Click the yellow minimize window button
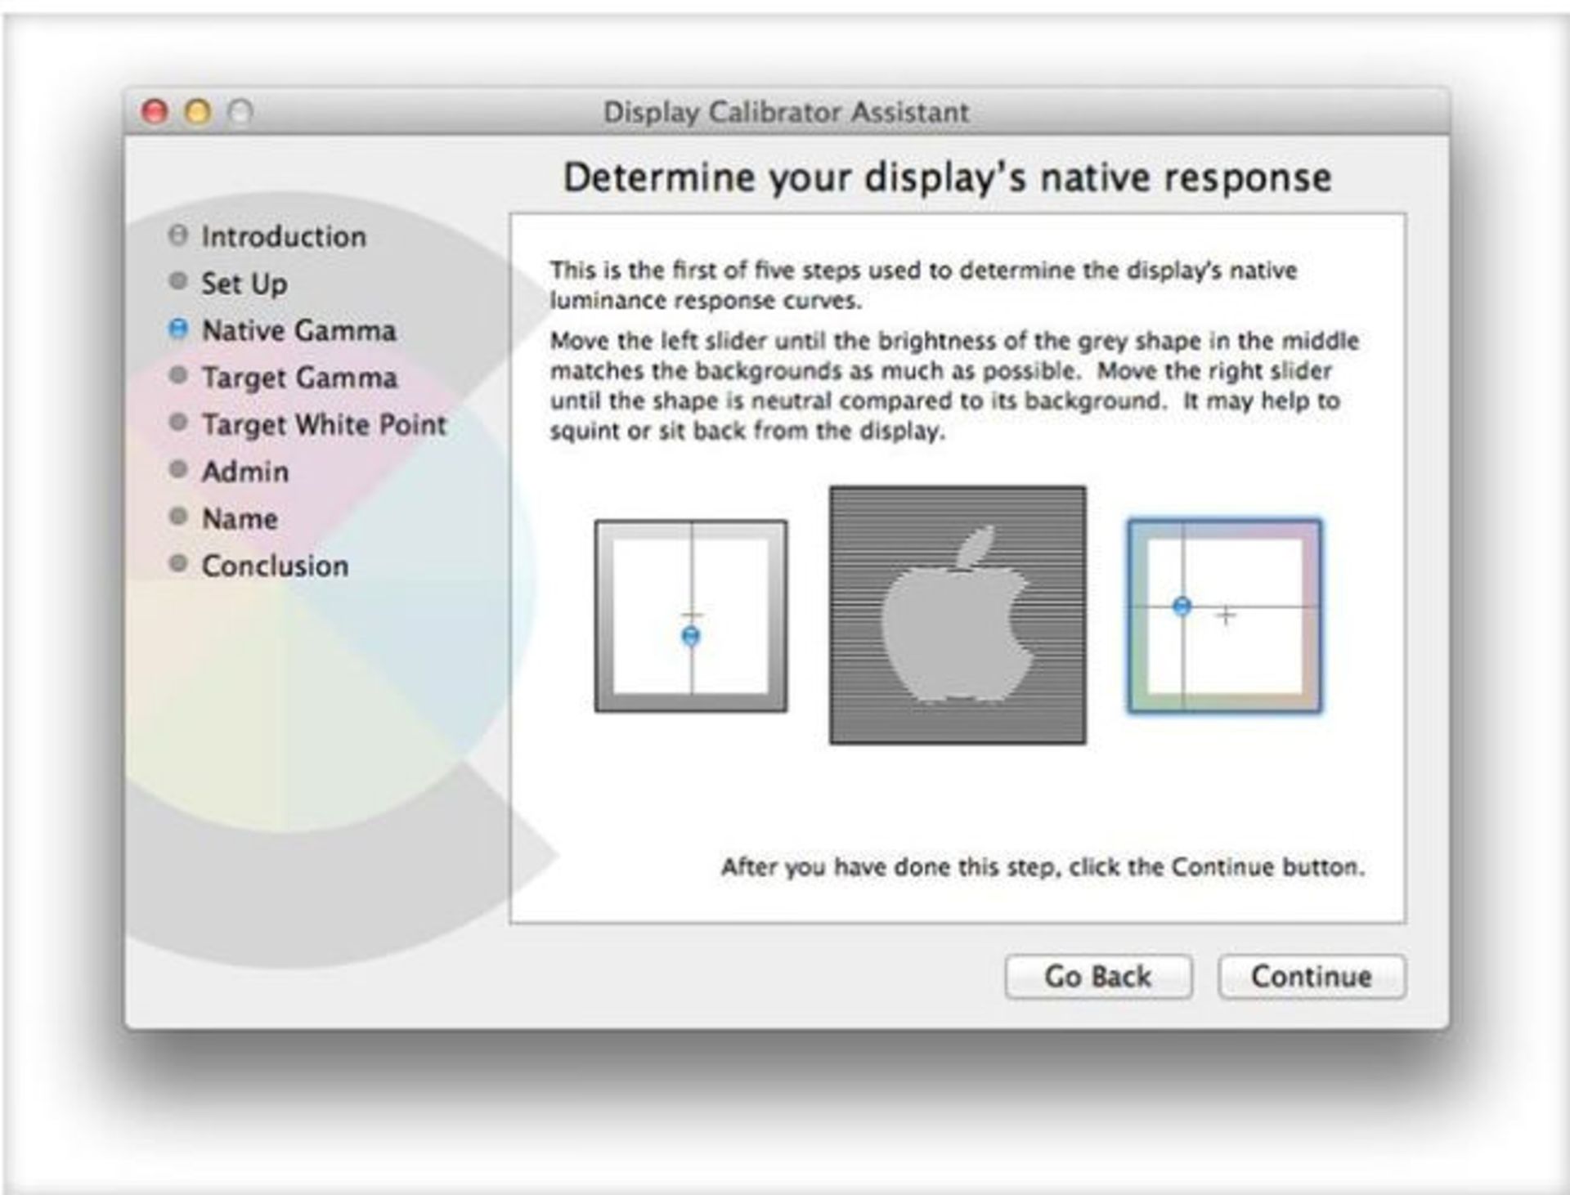The height and width of the screenshot is (1195, 1570). 197,111
